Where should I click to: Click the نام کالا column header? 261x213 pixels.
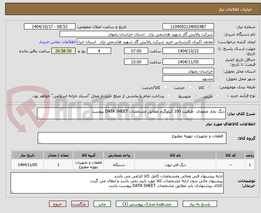[175, 155]
